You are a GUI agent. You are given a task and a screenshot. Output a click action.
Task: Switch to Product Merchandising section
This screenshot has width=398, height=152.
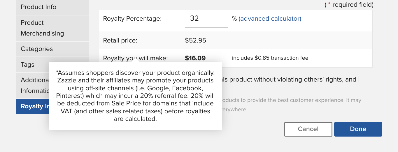pos(52,28)
